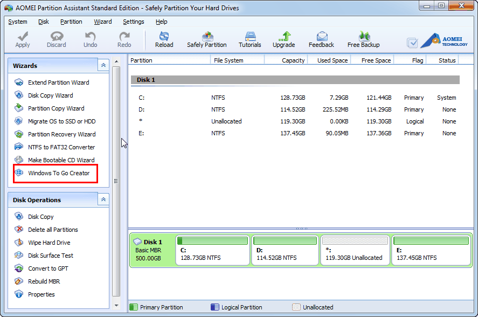
Task: Open the Settings menu
Action: pos(134,22)
